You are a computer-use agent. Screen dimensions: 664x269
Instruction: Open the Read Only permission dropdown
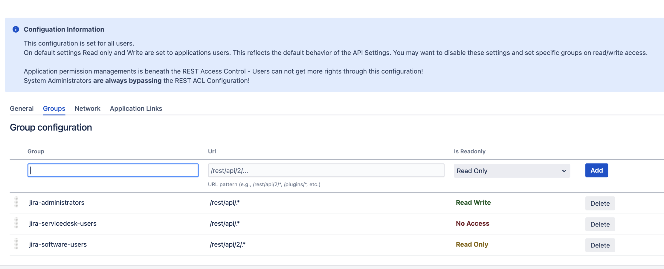coord(512,171)
